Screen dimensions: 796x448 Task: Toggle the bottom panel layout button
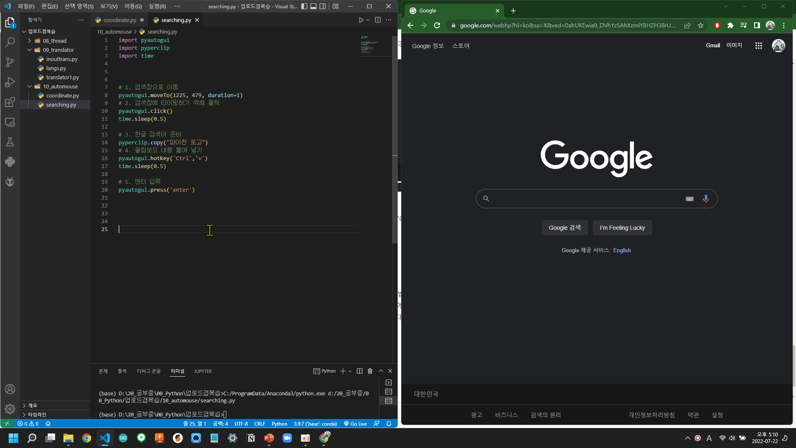[x=313, y=6]
